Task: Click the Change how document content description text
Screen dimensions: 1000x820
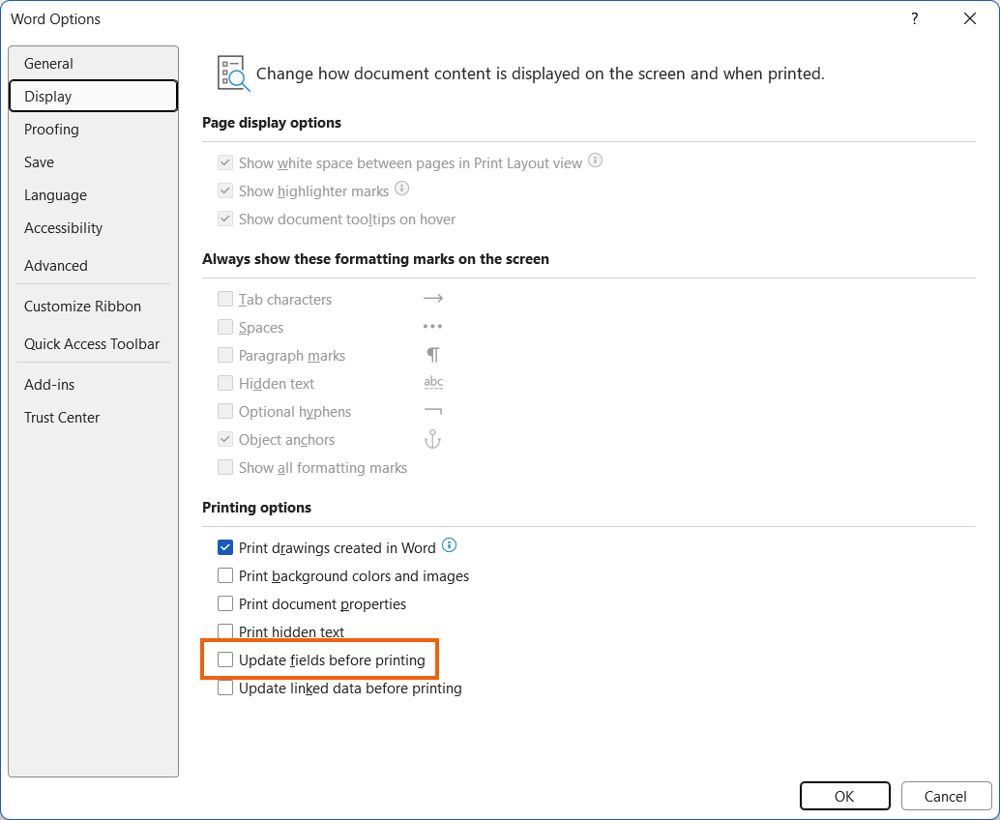Action: [541, 73]
